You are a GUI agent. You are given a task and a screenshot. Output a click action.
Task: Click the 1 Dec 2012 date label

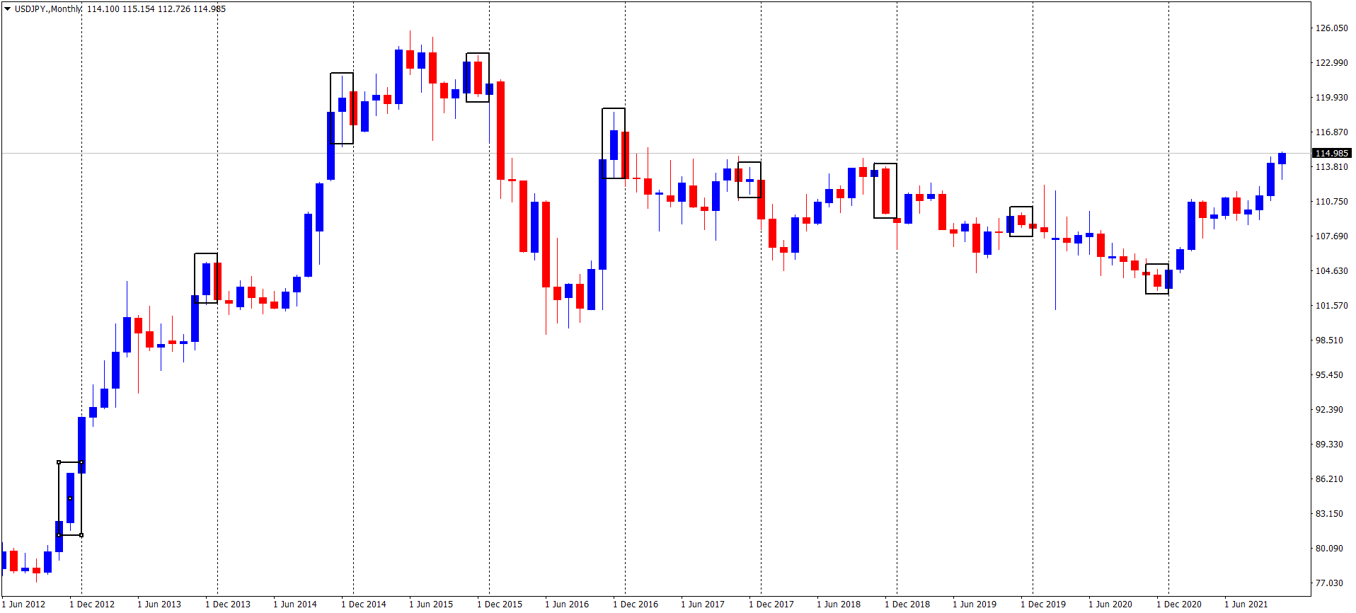tap(92, 604)
